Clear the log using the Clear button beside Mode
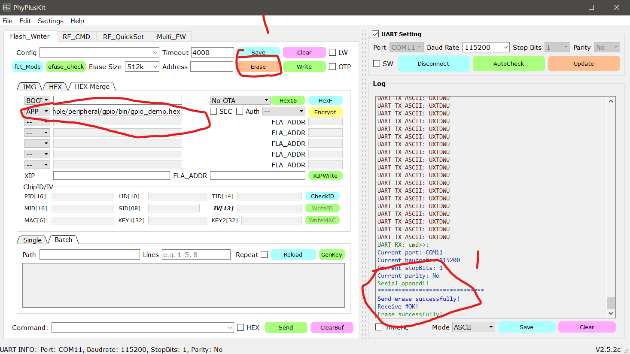This screenshot has height=354, width=630. pos(587,327)
